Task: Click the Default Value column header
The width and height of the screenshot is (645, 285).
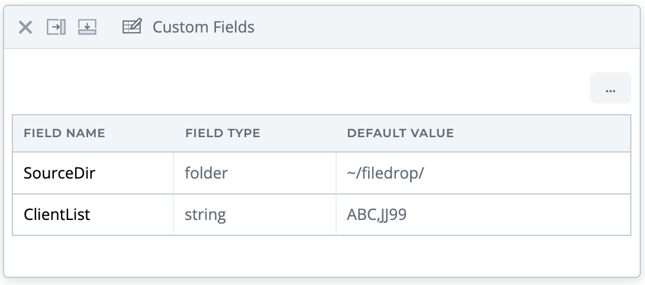Action: [x=400, y=133]
